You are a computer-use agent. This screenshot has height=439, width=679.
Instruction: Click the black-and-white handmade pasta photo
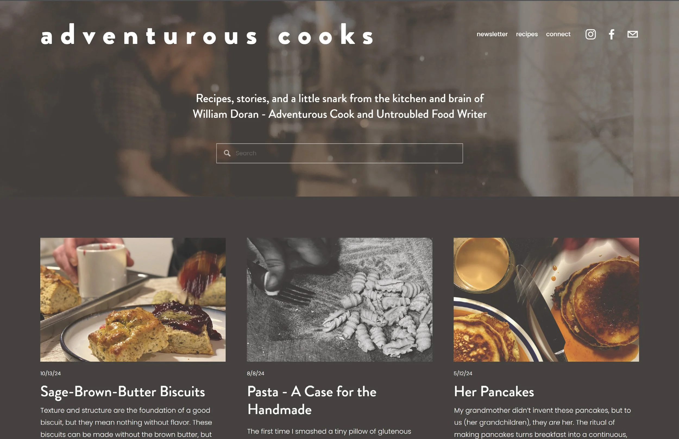(x=339, y=300)
